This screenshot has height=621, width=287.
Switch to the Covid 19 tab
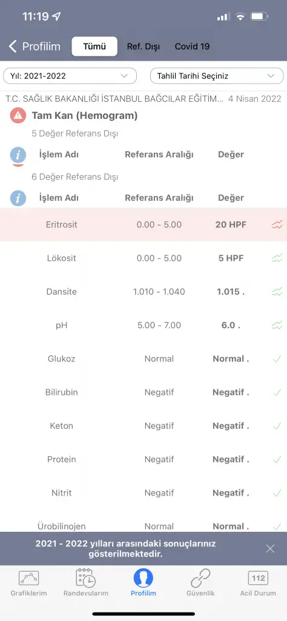(x=192, y=46)
